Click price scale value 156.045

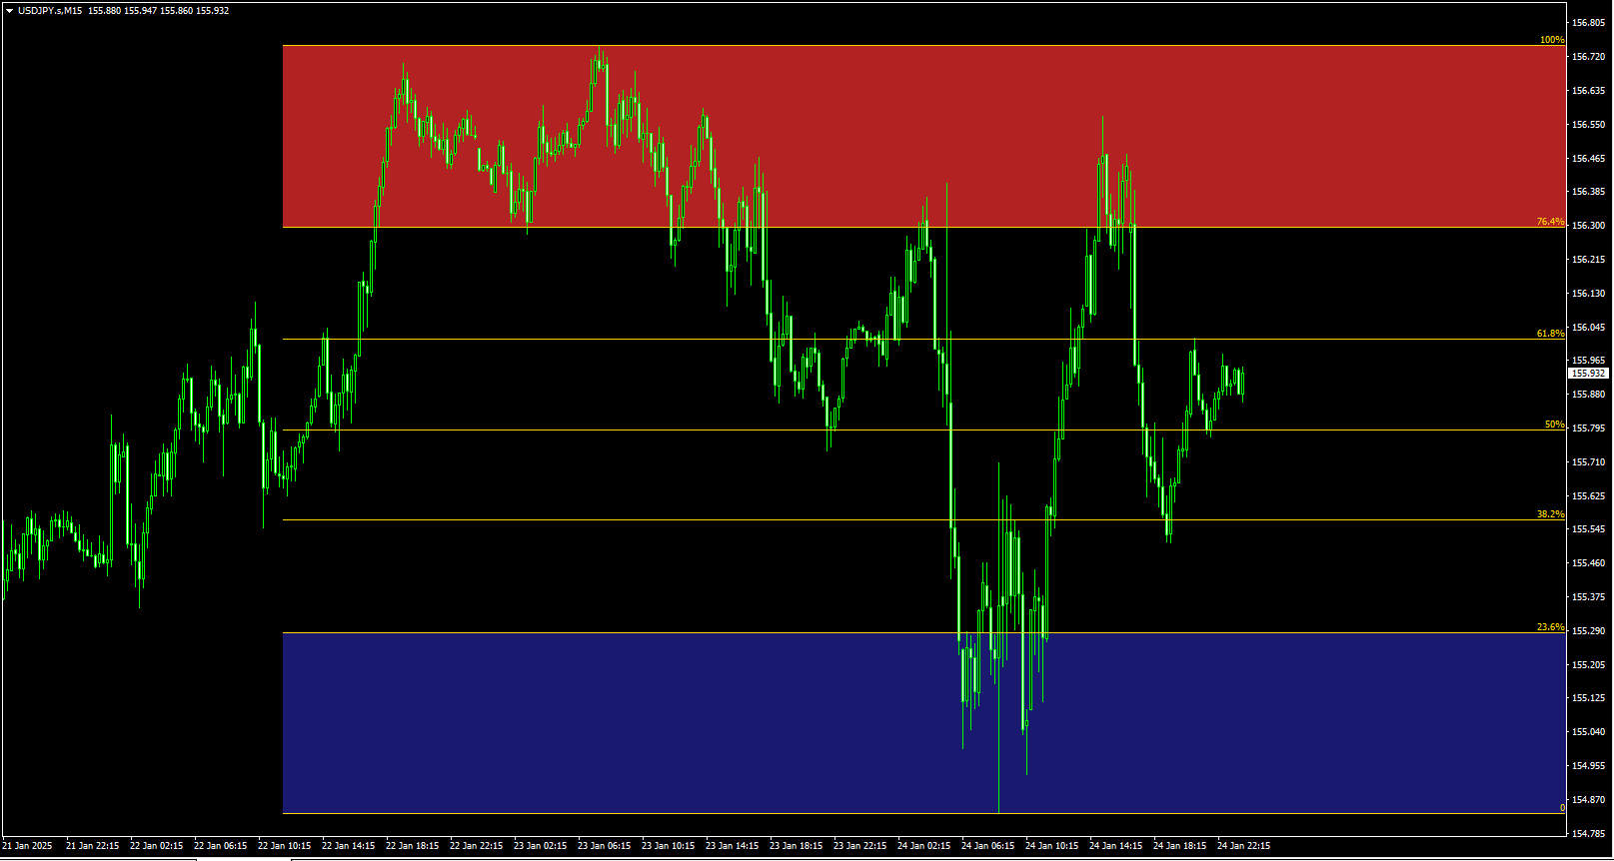click(1588, 328)
